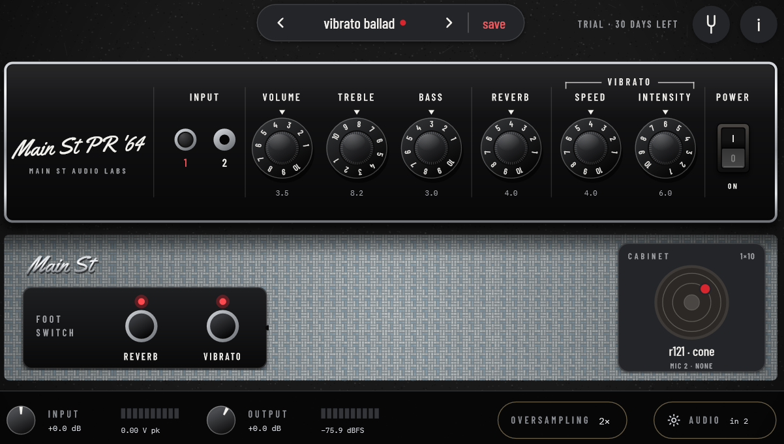Click the Bass value 3.0

(430, 194)
